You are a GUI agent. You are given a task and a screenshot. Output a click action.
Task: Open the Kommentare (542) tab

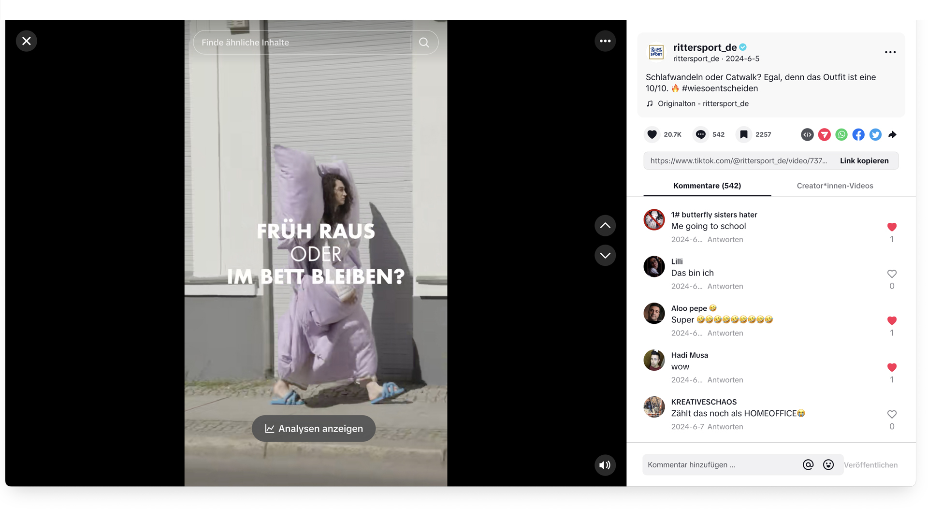point(707,186)
